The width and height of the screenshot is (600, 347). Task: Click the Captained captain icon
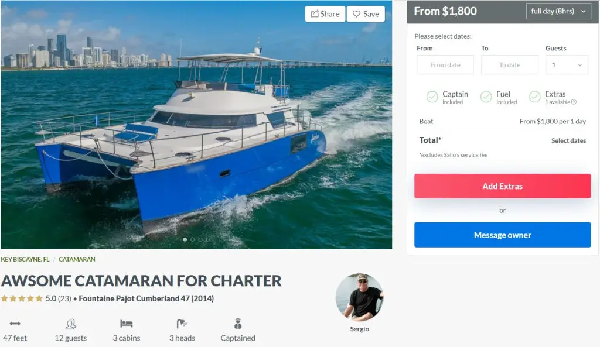238,324
